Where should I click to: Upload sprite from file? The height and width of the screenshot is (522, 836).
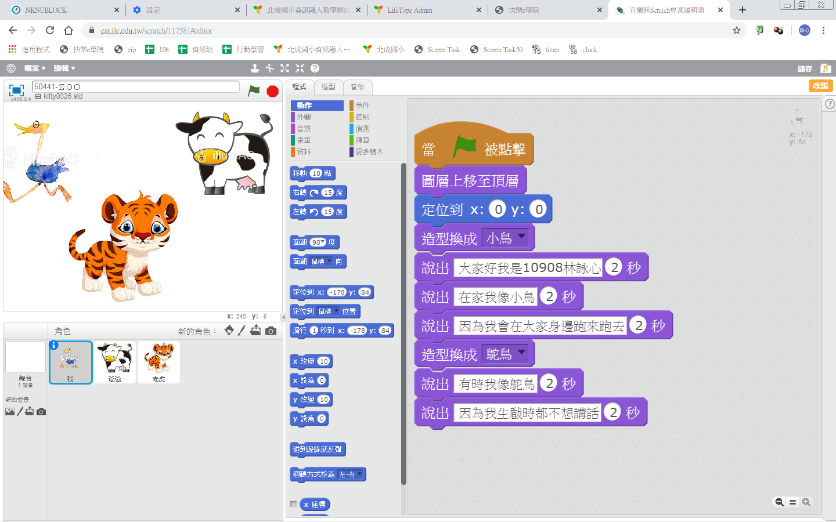tap(255, 331)
